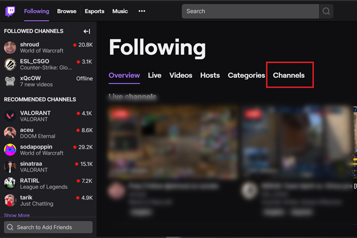The height and width of the screenshot is (238, 357).
Task: Click sinatraa's avatar icon
Action: [10, 166]
